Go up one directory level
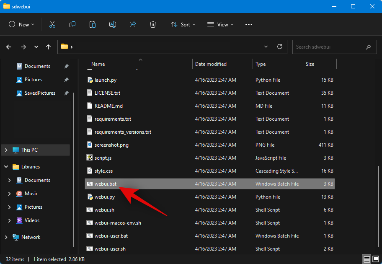 pyautogui.click(x=49, y=47)
